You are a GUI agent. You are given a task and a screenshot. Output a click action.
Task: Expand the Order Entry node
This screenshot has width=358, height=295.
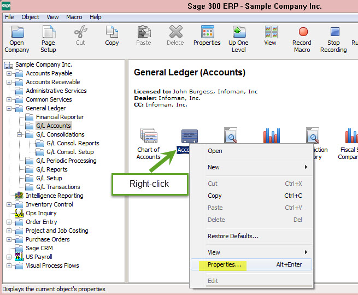point(9,222)
